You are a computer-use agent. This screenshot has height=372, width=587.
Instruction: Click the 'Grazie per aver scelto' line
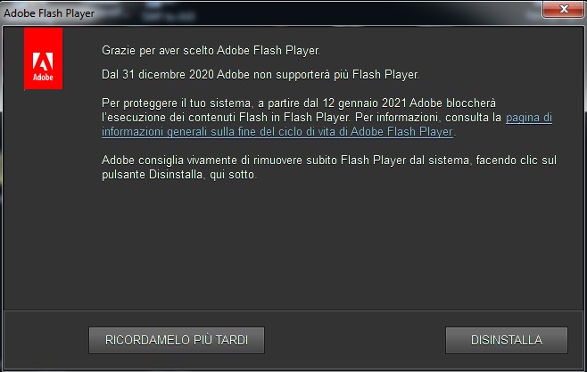pos(211,50)
